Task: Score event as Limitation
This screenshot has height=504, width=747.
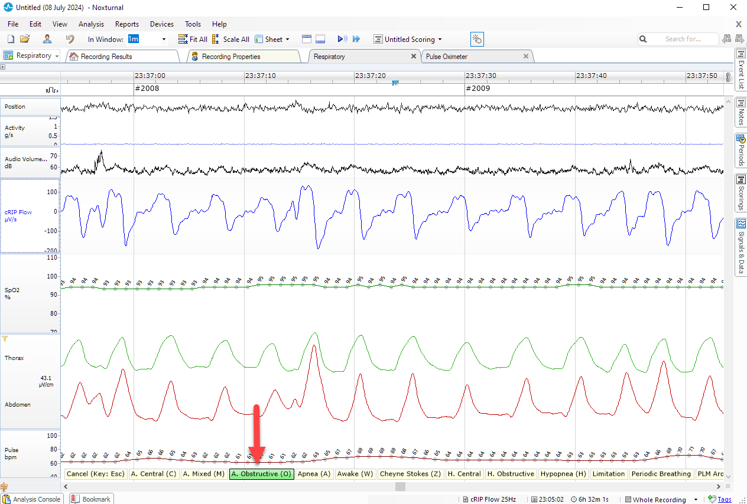Action: pos(609,474)
